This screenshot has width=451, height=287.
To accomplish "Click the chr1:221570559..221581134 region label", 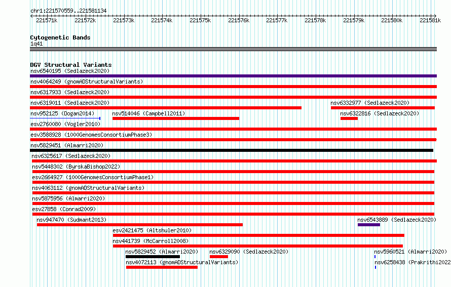I will 68,11.
